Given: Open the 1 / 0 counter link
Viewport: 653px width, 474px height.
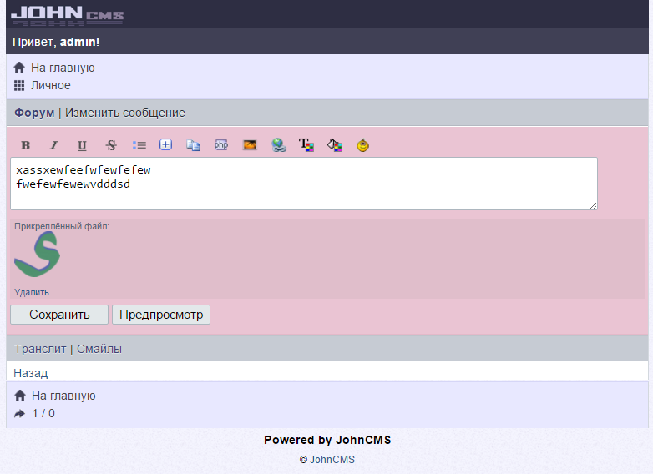Looking at the screenshot, I should tap(43, 414).
